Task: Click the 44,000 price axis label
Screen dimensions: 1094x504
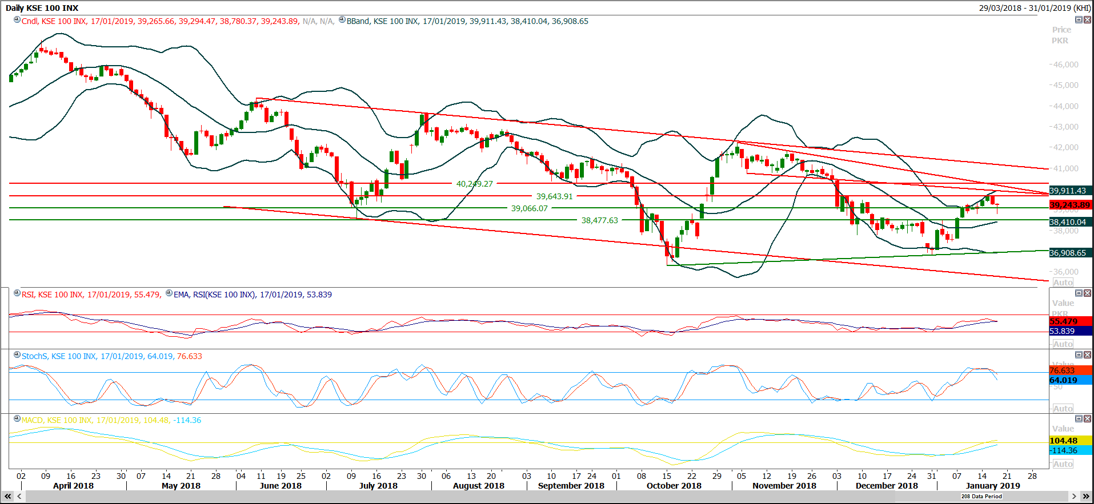Action: tap(1066, 106)
